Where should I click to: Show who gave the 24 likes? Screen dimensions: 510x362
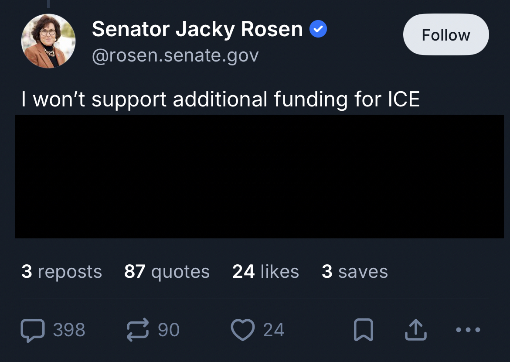click(265, 272)
